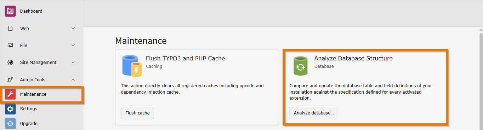
Task: Click the Flush cache button
Action: click(137, 113)
